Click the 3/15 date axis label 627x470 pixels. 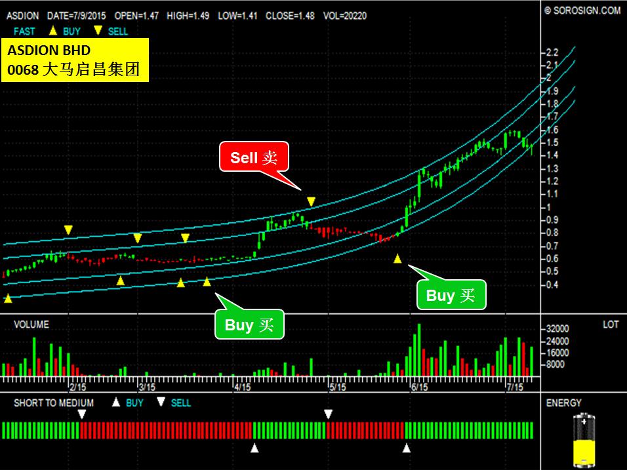point(147,387)
